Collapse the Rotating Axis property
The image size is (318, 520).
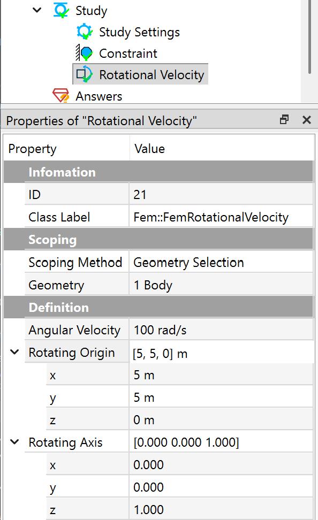pyautogui.click(x=14, y=442)
